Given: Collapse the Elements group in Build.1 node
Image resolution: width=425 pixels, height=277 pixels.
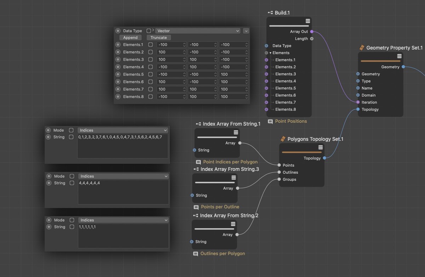Looking at the screenshot, I should [271, 53].
